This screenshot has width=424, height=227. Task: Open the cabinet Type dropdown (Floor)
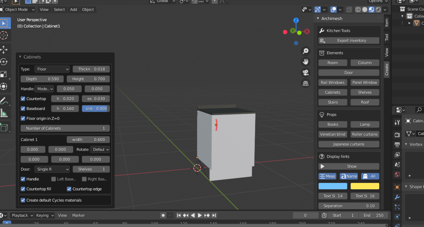52,69
